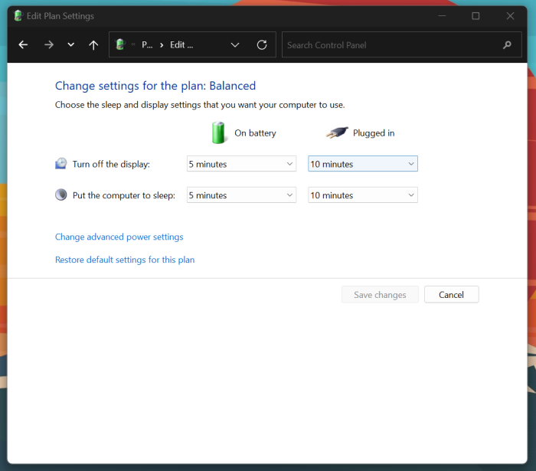The width and height of the screenshot is (536, 471).
Task: Open Change advanced power settings link
Action: coord(119,237)
